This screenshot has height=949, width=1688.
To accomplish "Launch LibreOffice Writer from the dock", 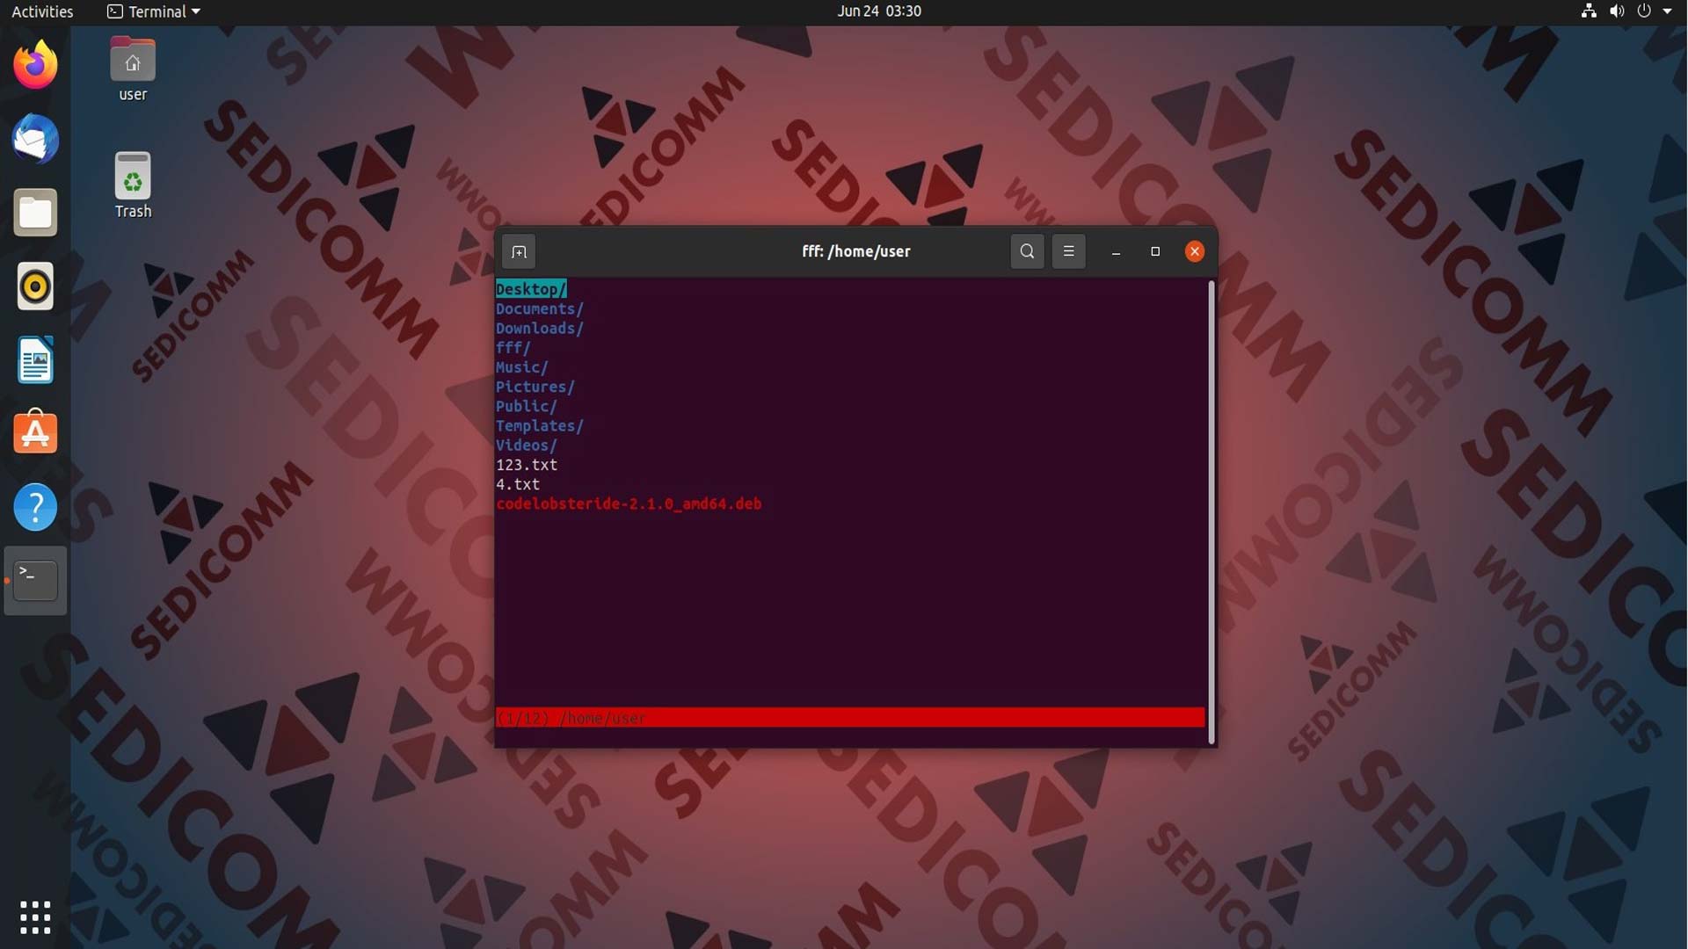I will click(35, 360).
